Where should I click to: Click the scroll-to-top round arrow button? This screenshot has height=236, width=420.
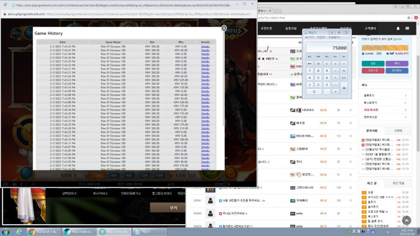(407, 221)
